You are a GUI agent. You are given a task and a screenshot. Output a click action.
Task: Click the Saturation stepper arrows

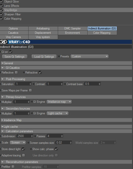[x=30, y=84]
